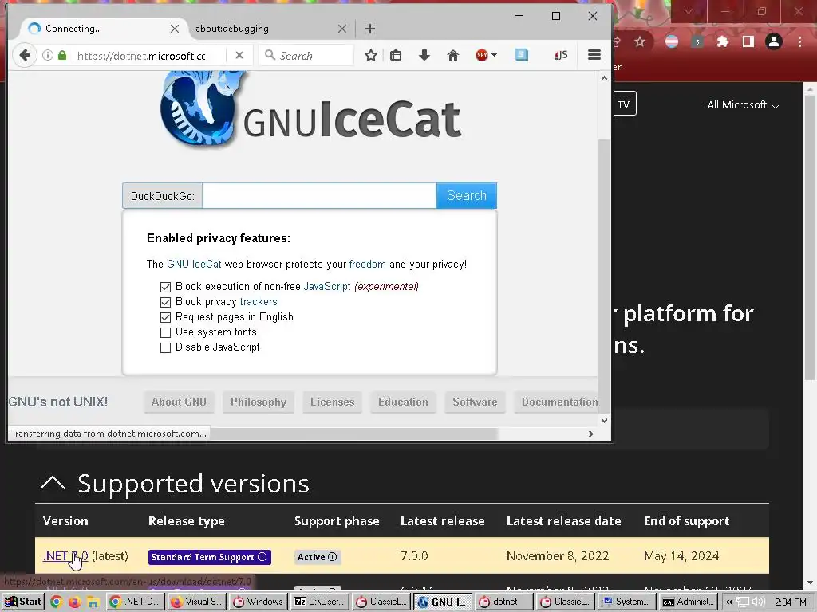The height and width of the screenshot is (612, 817).
Task: Open Chrome profile avatar icon
Action: click(x=774, y=41)
